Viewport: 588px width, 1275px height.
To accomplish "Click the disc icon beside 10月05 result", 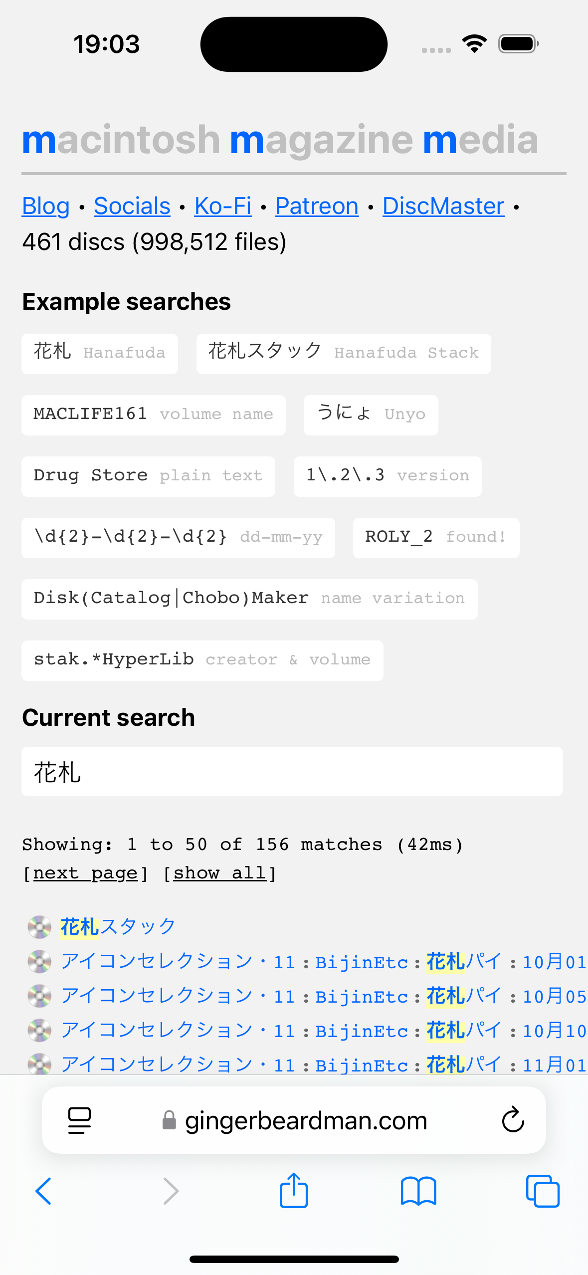I will point(39,996).
